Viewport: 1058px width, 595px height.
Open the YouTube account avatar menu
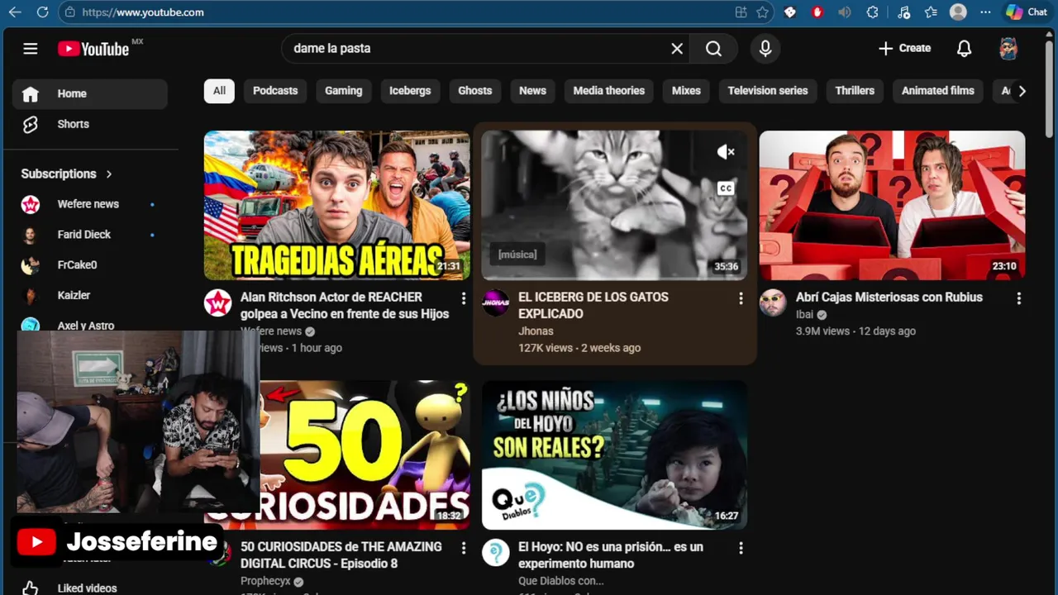[1008, 49]
